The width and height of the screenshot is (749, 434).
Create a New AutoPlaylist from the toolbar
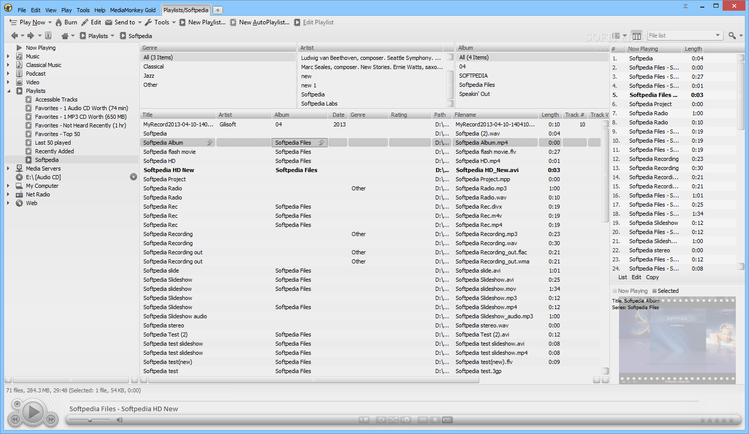[x=259, y=22]
